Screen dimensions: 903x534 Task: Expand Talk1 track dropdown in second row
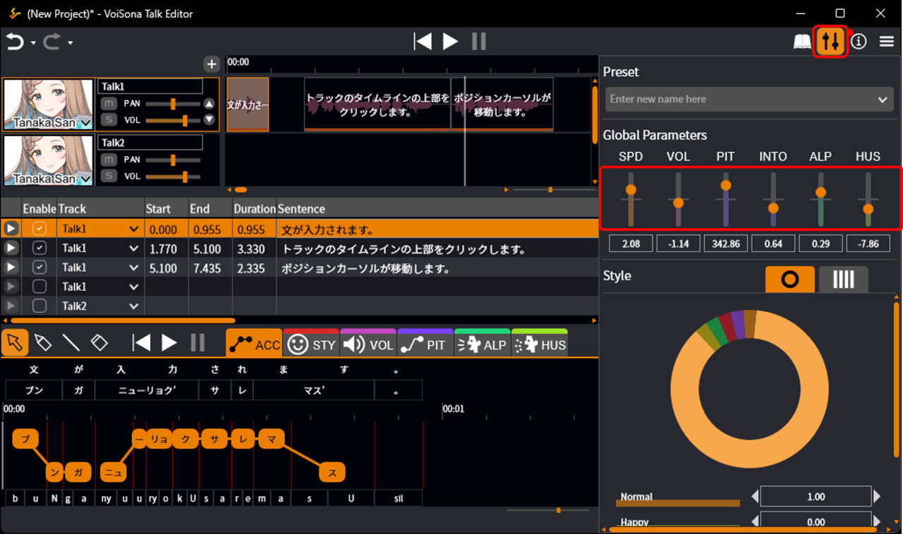(134, 249)
